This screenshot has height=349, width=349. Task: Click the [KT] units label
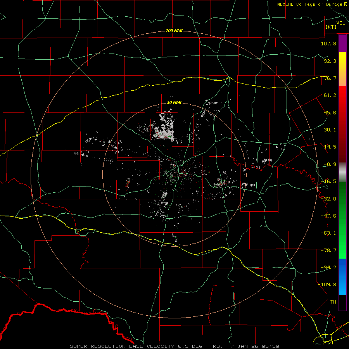click(x=331, y=27)
